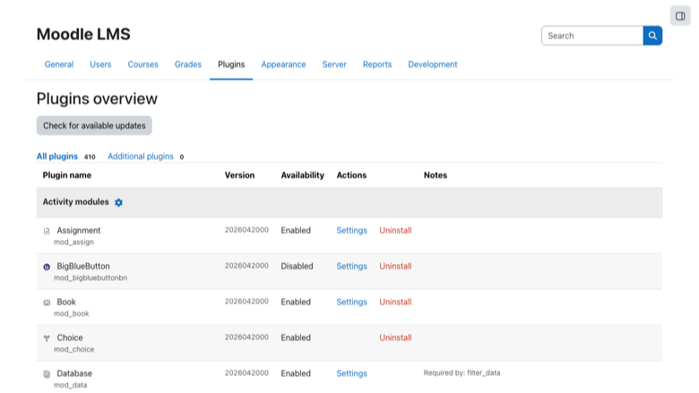
Task: Open Settings for Book
Action: [351, 302]
